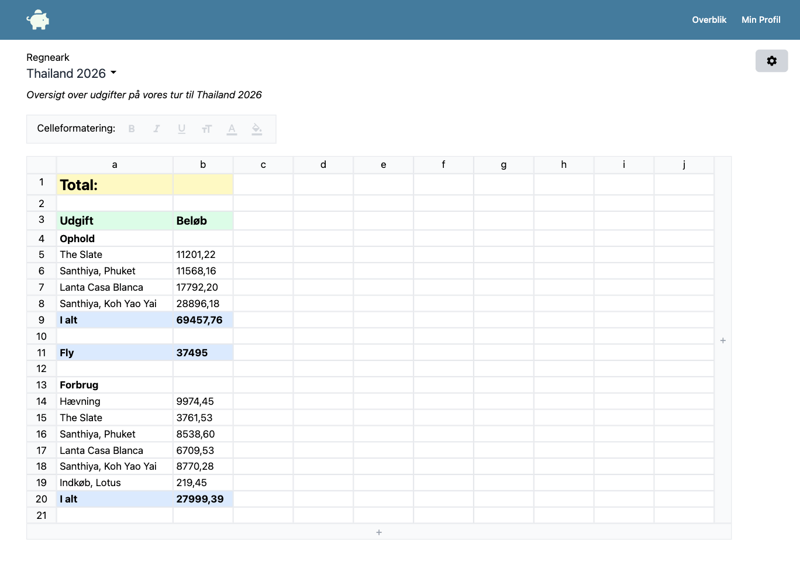Select column a header
This screenshot has width=800, height=561.
point(115,165)
